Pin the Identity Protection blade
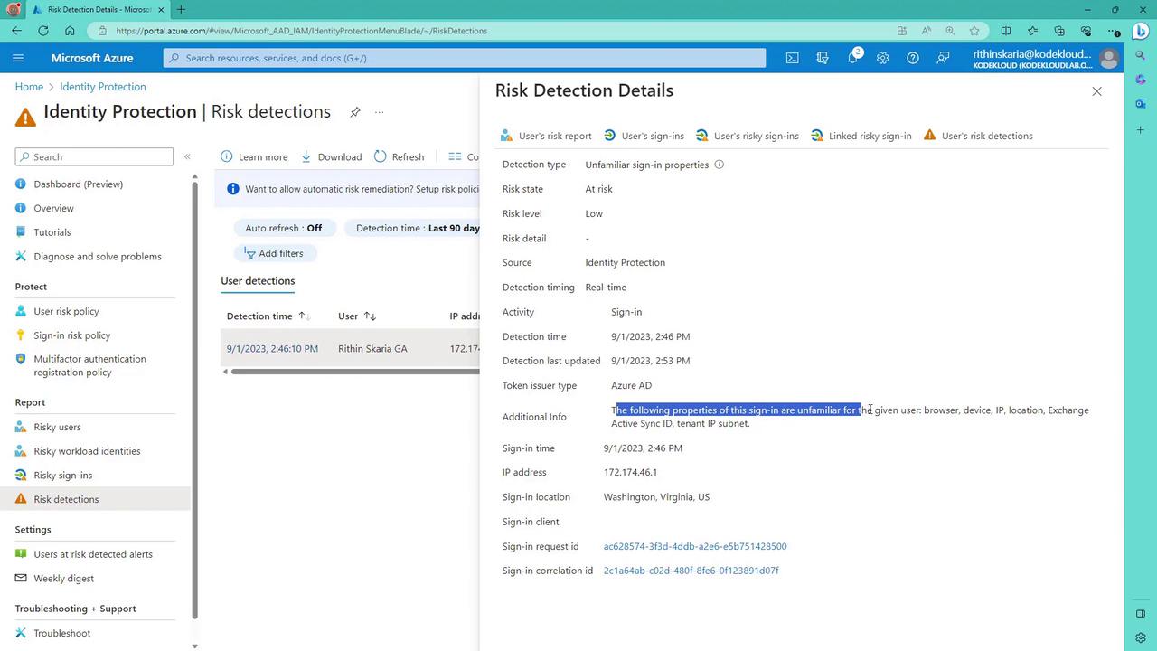This screenshot has width=1157, height=651. pyautogui.click(x=355, y=112)
